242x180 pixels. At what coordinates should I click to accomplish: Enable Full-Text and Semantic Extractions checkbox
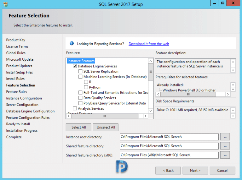(x=80, y=92)
